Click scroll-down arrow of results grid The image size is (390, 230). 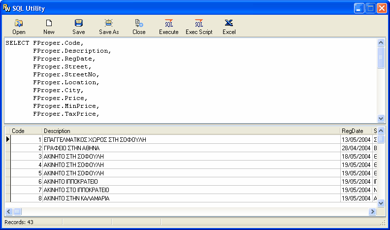(x=381, y=203)
